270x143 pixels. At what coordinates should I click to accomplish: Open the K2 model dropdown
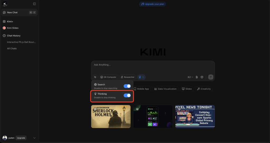click(x=190, y=77)
